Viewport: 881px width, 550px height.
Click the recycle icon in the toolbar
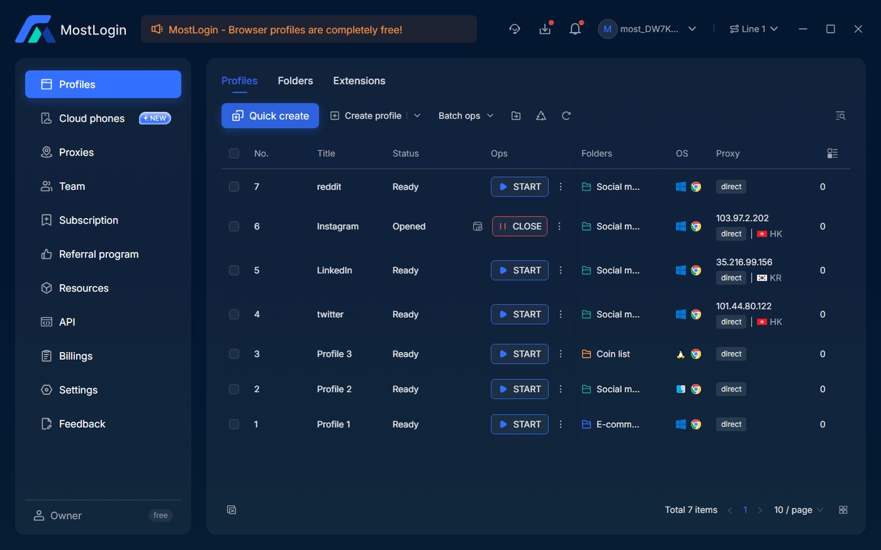(541, 116)
